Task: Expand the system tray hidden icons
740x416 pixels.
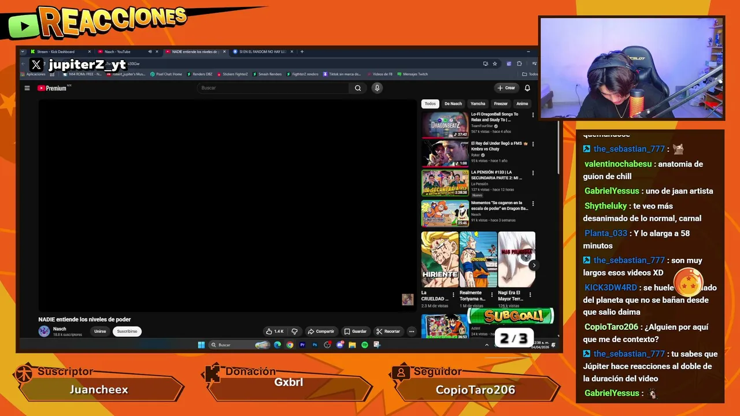Action: click(486, 345)
